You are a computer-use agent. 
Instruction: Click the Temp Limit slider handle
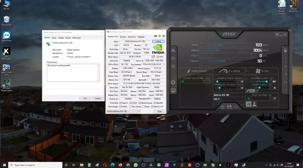pyautogui.click(x=259, y=88)
